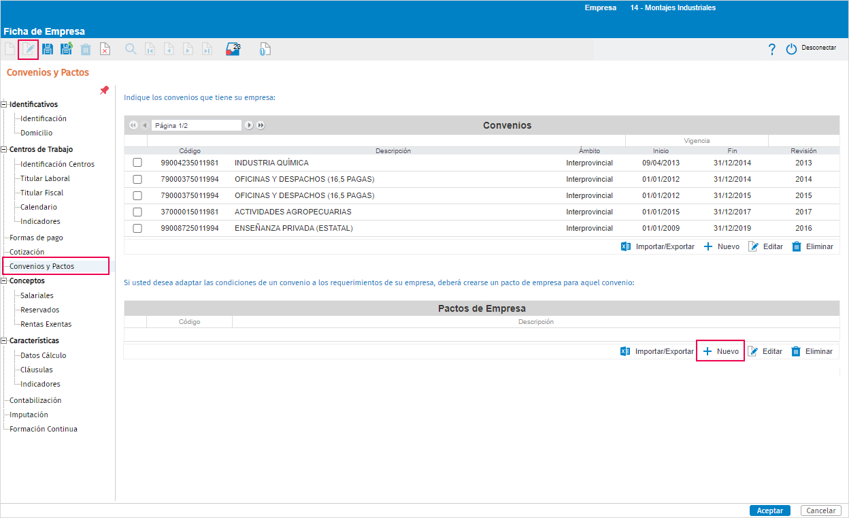Click Nuevo under the Convenios table
The width and height of the screenshot is (849, 518).
721,246
